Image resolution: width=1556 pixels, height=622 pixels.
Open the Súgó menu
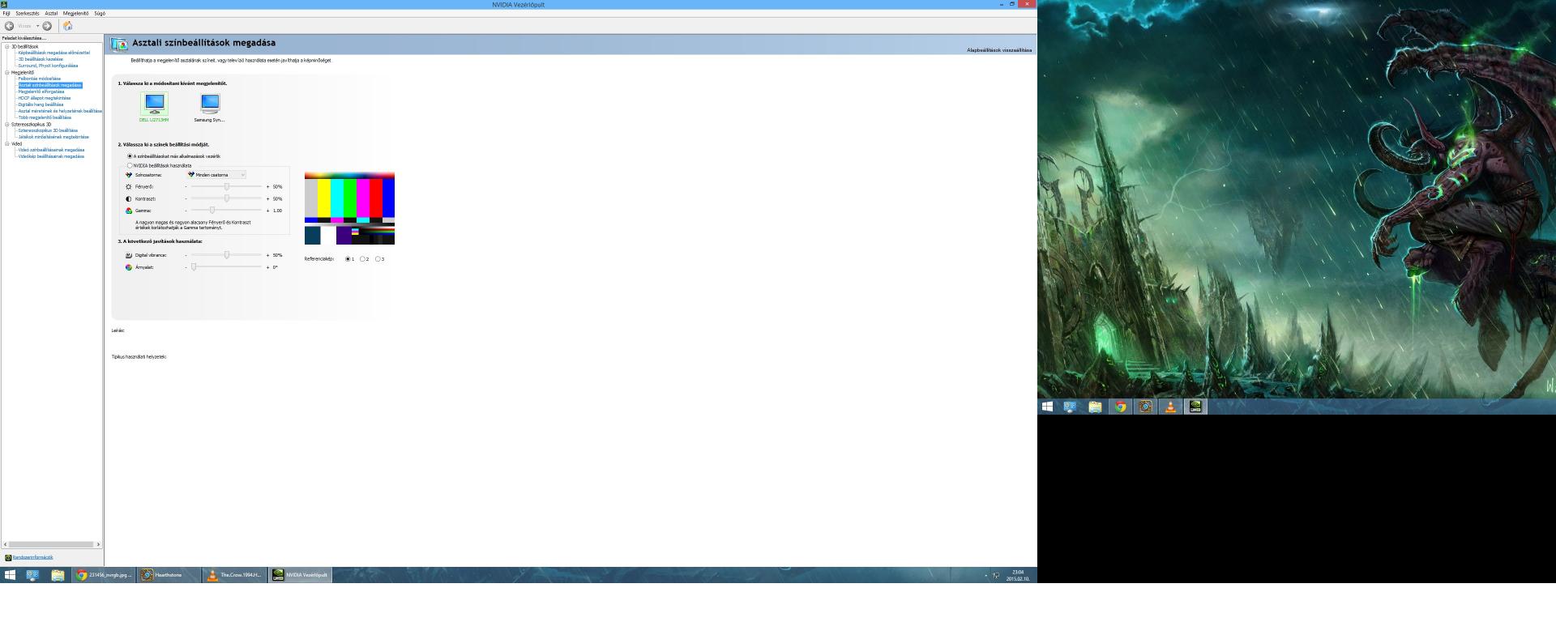[x=100, y=13]
